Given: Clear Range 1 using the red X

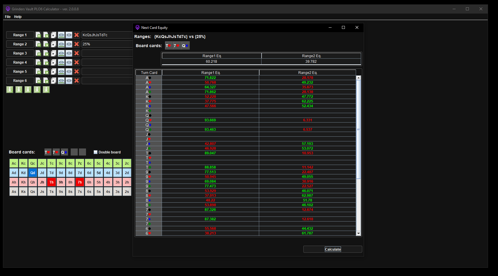Looking at the screenshot, I should tap(77, 35).
